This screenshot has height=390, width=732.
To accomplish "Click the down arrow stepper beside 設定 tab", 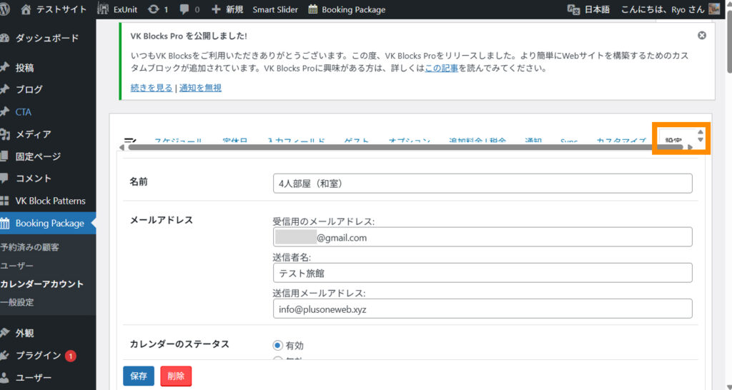I will pyautogui.click(x=701, y=140).
